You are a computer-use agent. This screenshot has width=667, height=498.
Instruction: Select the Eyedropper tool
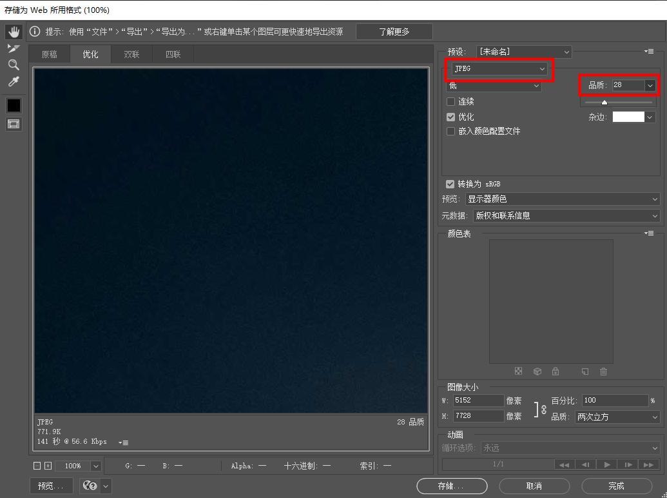14,81
